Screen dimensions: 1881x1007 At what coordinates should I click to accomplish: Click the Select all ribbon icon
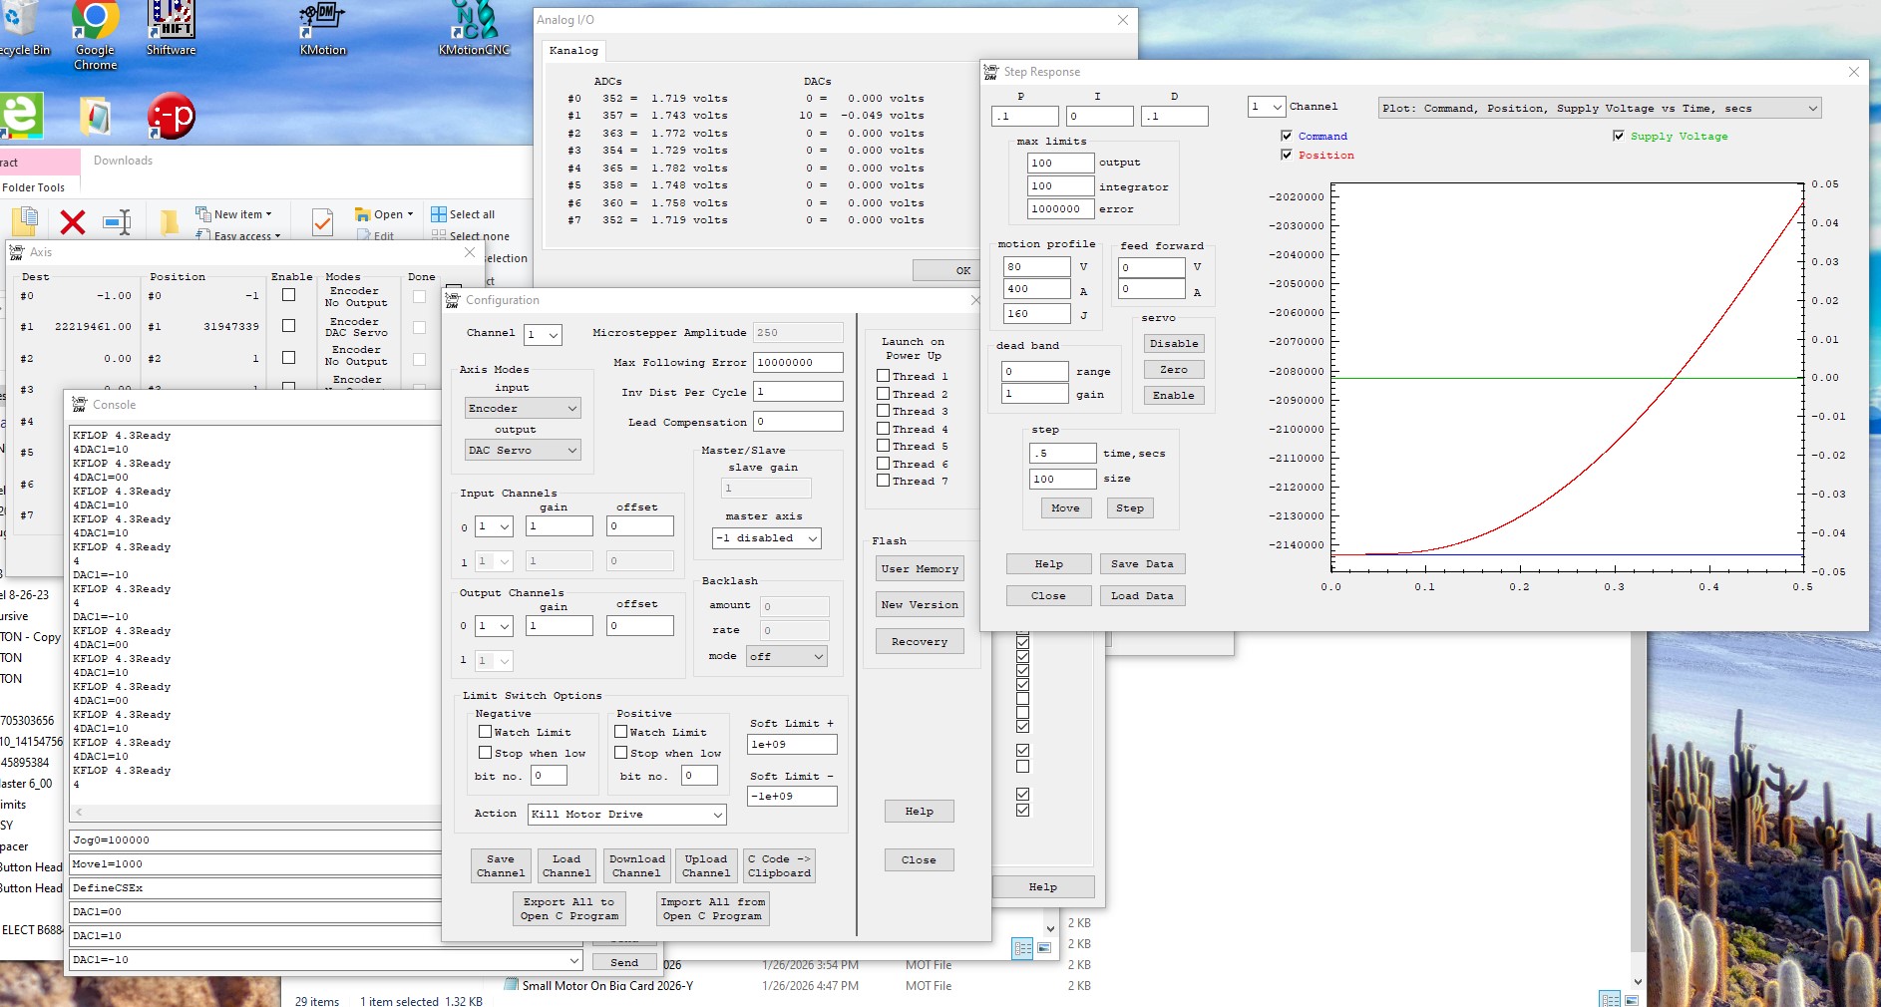click(439, 214)
